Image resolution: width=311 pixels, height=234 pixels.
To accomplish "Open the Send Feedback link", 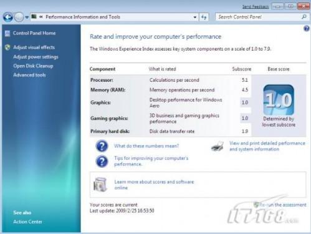I will click(x=256, y=7).
